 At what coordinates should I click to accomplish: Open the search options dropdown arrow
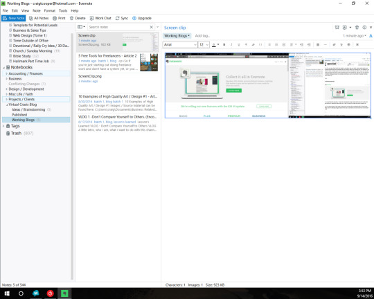point(157,27)
